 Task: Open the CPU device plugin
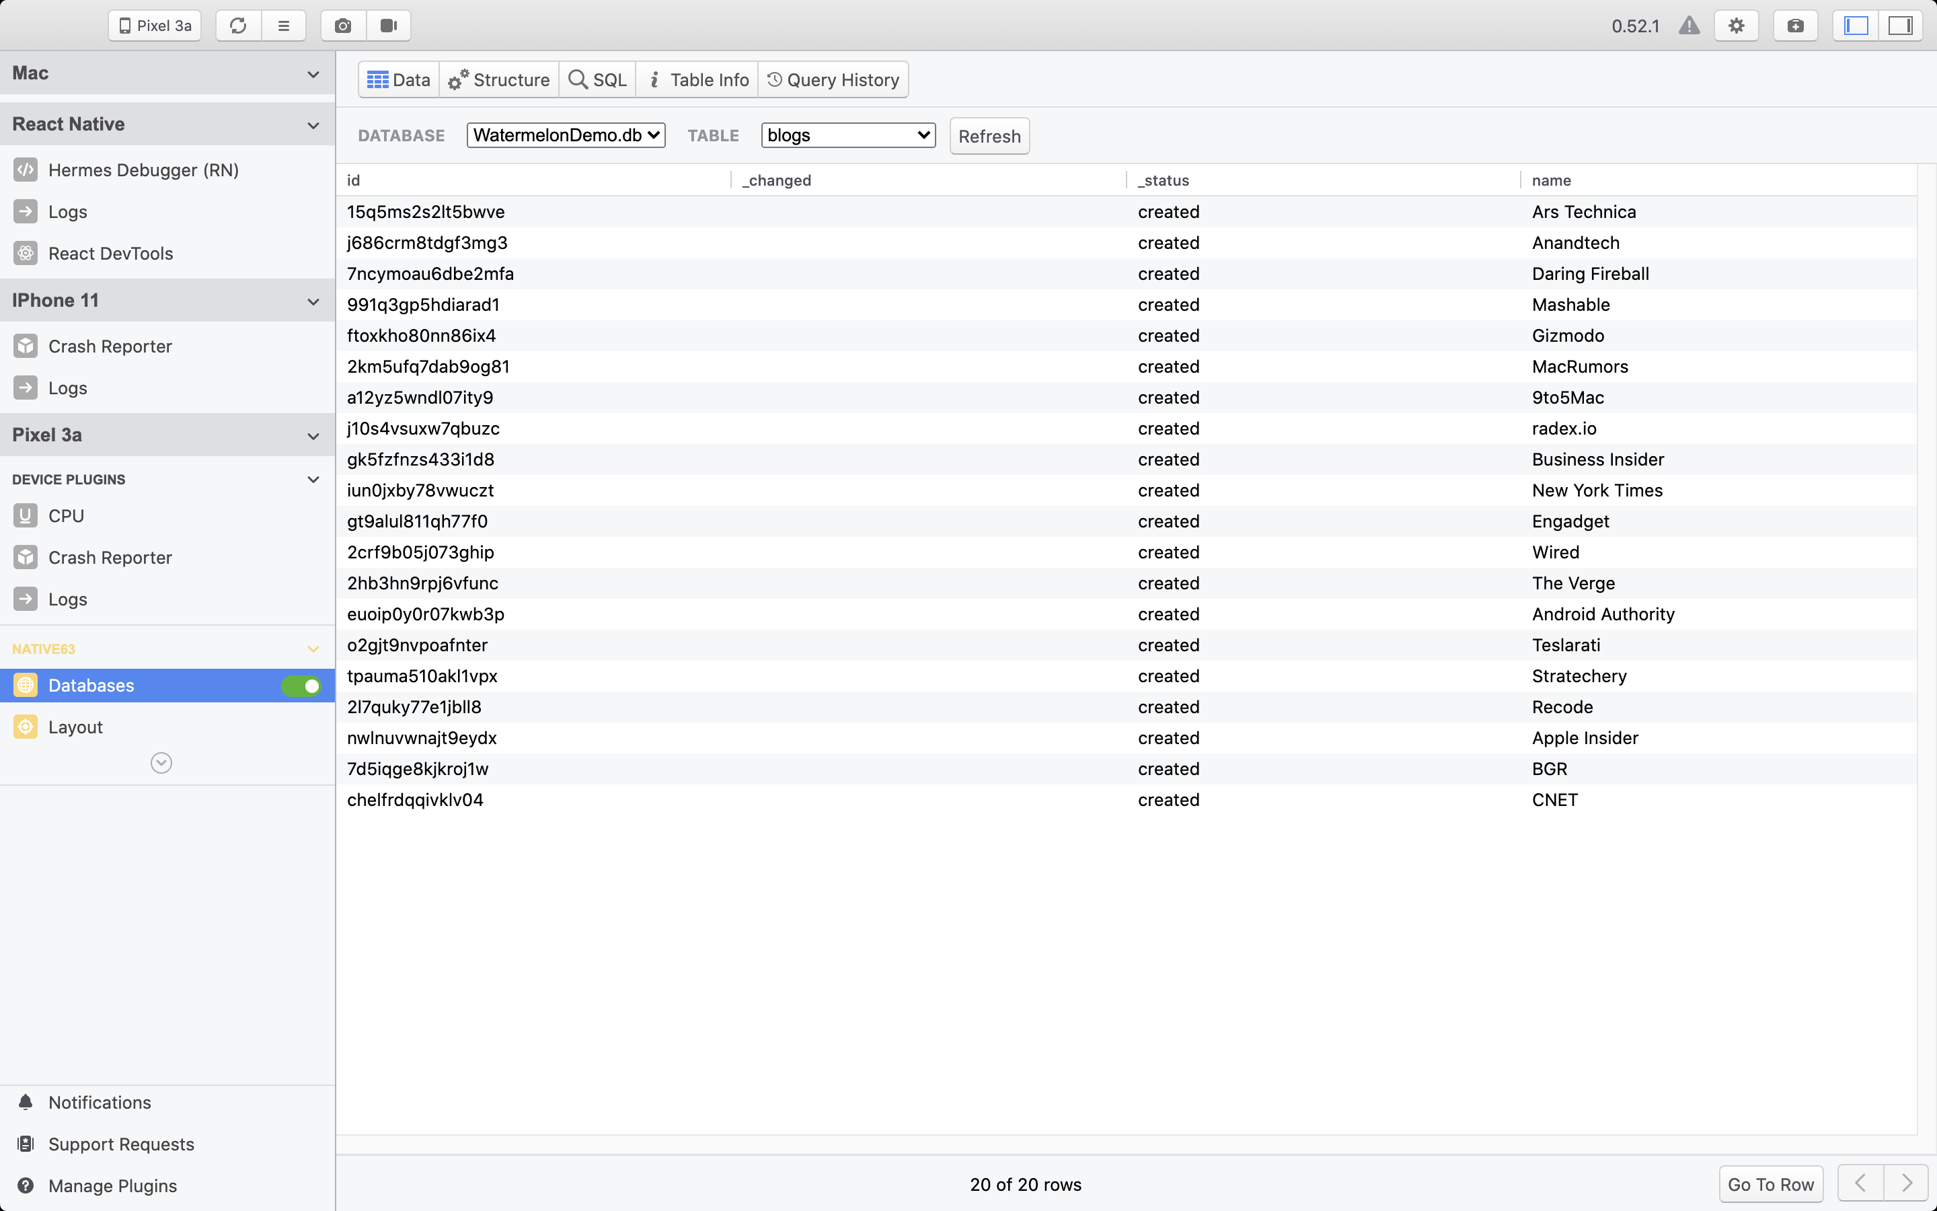click(66, 516)
